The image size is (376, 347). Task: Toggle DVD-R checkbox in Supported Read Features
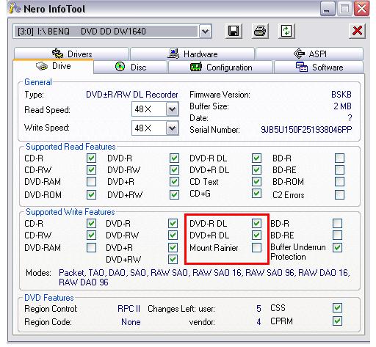[x=174, y=158]
